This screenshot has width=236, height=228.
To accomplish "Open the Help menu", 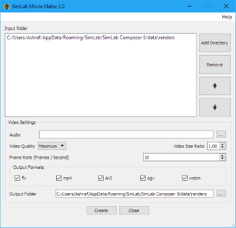I will coord(227,17).
